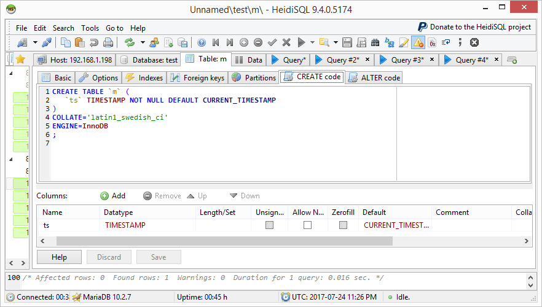Screen dimensions: 542x307
Task: Click the blue Help question mark icon
Action: (x=201, y=42)
